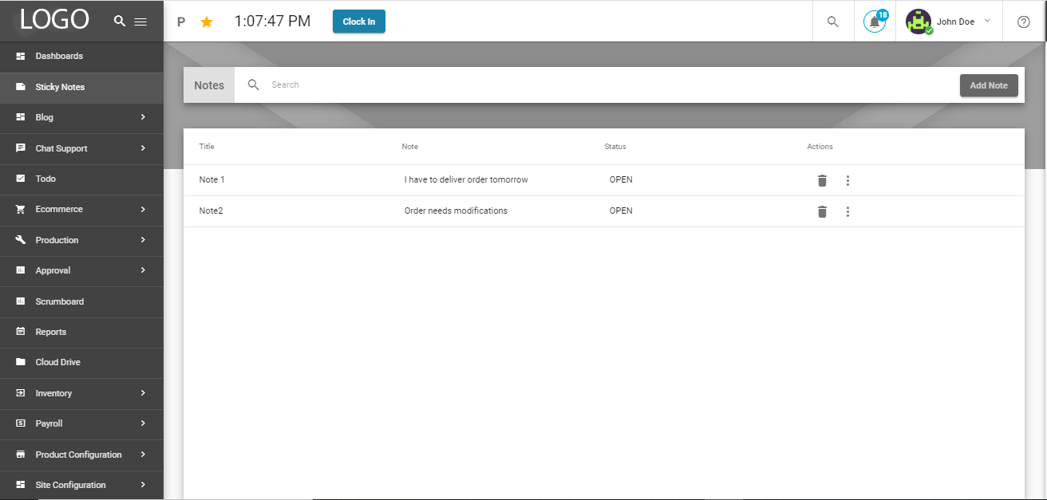This screenshot has height=500, width=1047.
Task: Click the Blog sidebar icon
Action: click(x=21, y=117)
